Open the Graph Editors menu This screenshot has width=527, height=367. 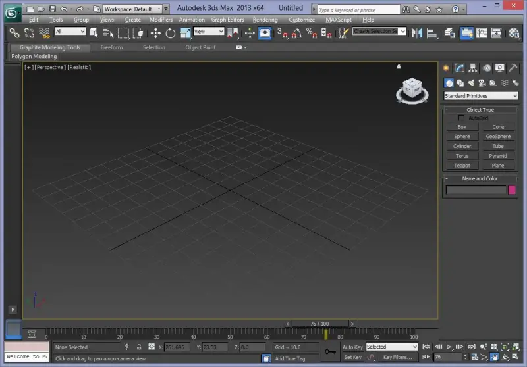pyautogui.click(x=227, y=20)
